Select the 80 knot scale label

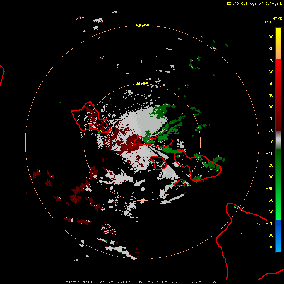pyautogui.click(x=271, y=49)
